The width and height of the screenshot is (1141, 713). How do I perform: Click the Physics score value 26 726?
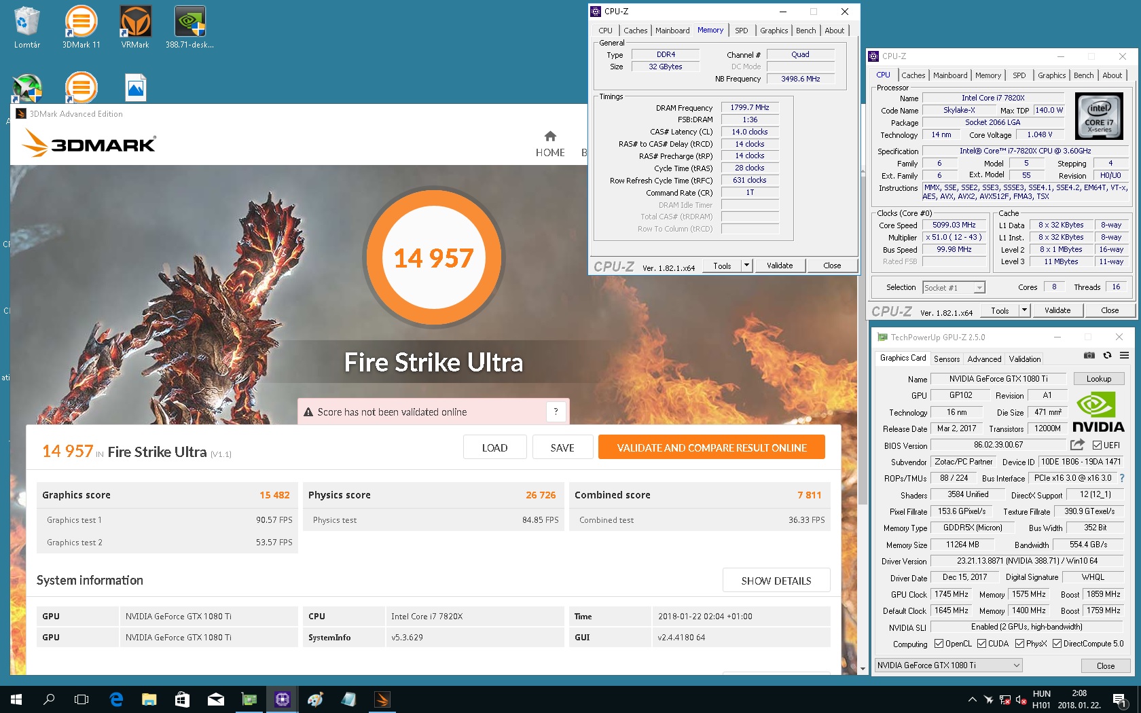(x=541, y=495)
